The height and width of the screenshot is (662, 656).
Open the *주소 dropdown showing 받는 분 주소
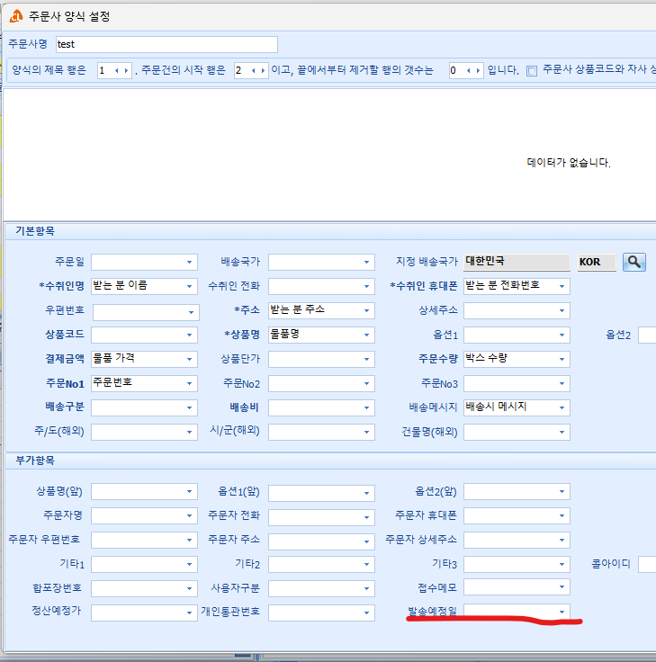(366, 310)
